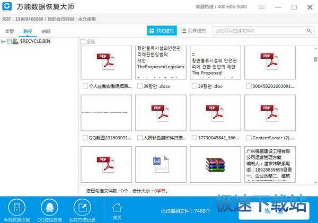Close the 万能数据恢复大师 window
This screenshot has height=223, width=318.
click(x=310, y=7)
